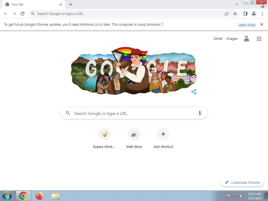
Task: Focus the page's Google search box
Action: [134, 113]
